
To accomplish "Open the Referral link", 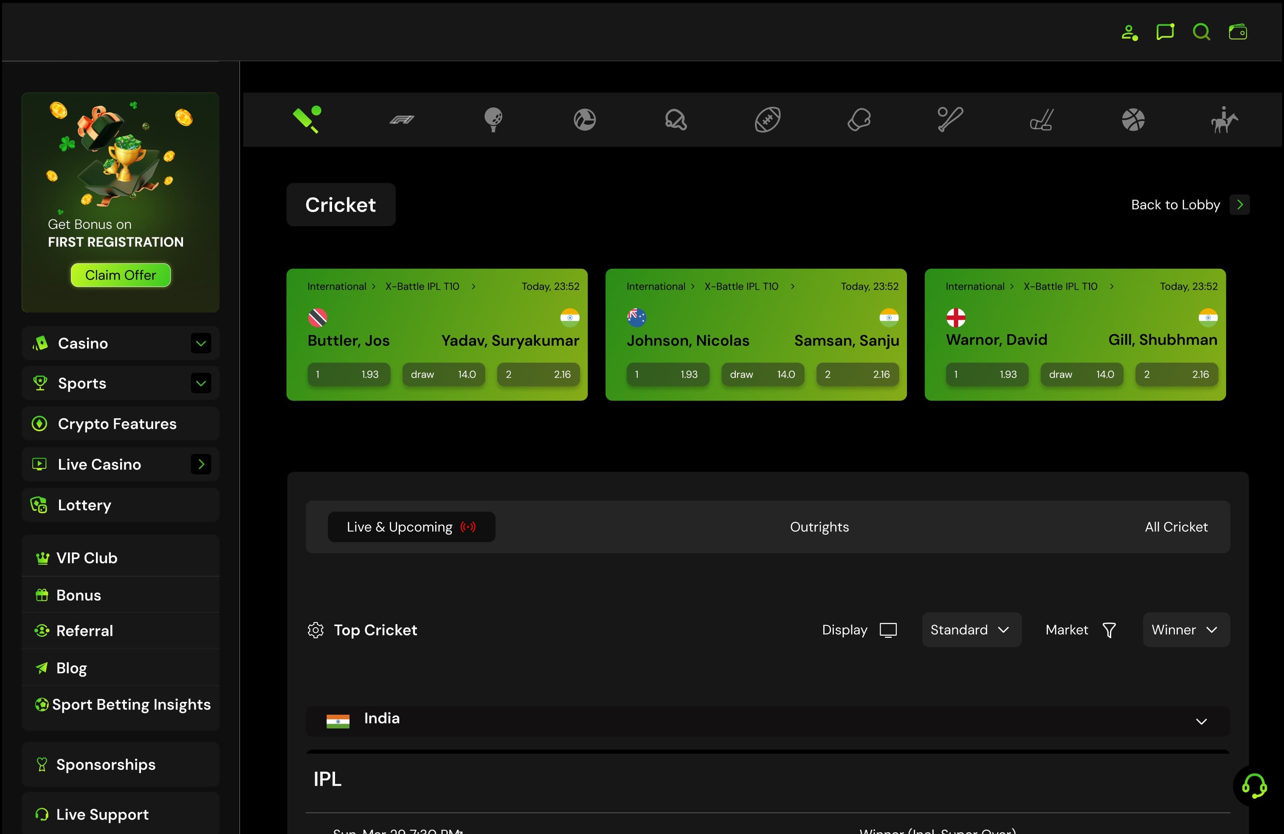I will [120, 630].
